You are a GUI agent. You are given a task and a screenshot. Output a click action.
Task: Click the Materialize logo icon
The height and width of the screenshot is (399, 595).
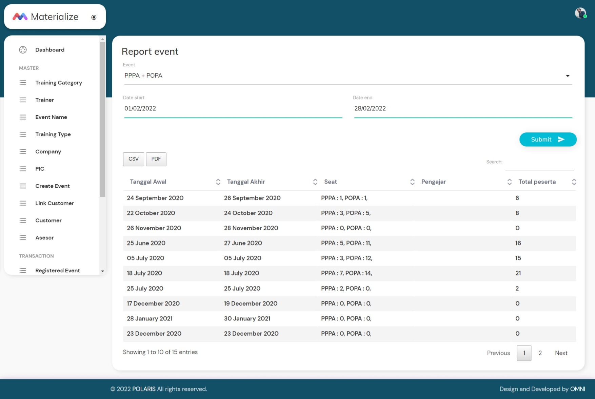[20, 17]
